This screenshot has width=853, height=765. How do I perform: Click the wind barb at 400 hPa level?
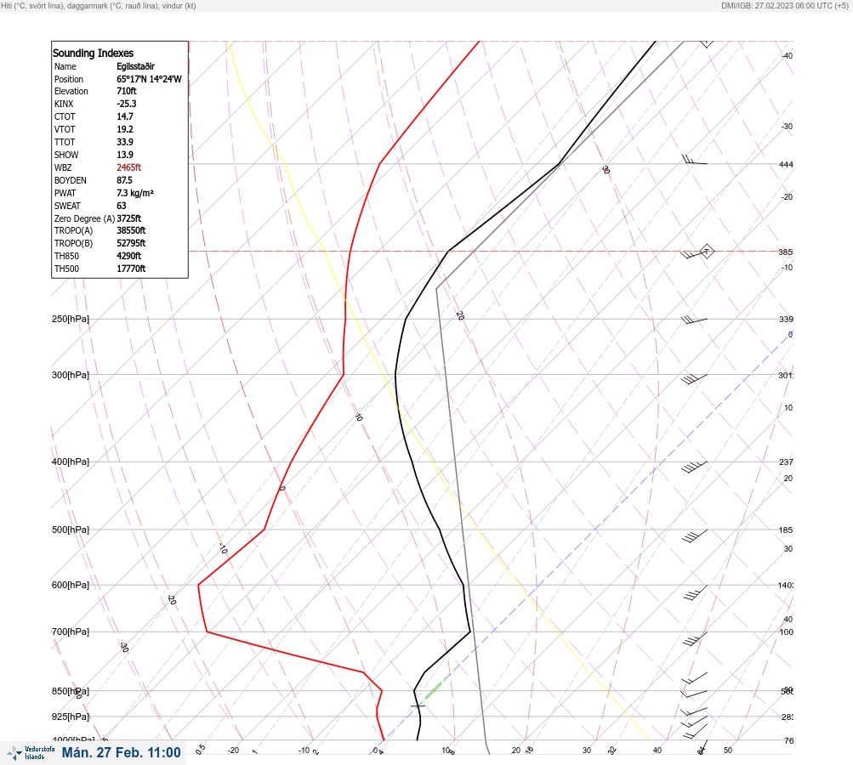tap(694, 467)
